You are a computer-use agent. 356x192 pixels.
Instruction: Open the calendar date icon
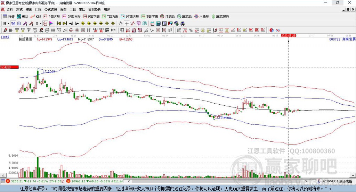click(152, 24)
